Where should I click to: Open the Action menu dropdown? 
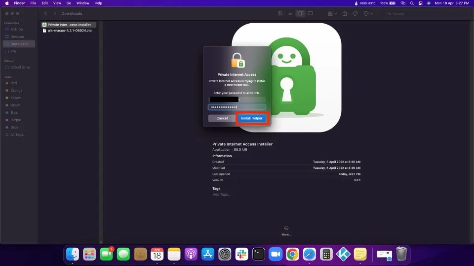[x=368, y=14]
